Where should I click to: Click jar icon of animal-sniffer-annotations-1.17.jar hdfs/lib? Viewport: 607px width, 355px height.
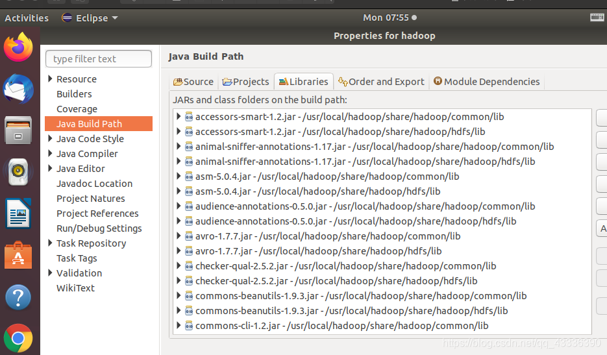tap(189, 162)
